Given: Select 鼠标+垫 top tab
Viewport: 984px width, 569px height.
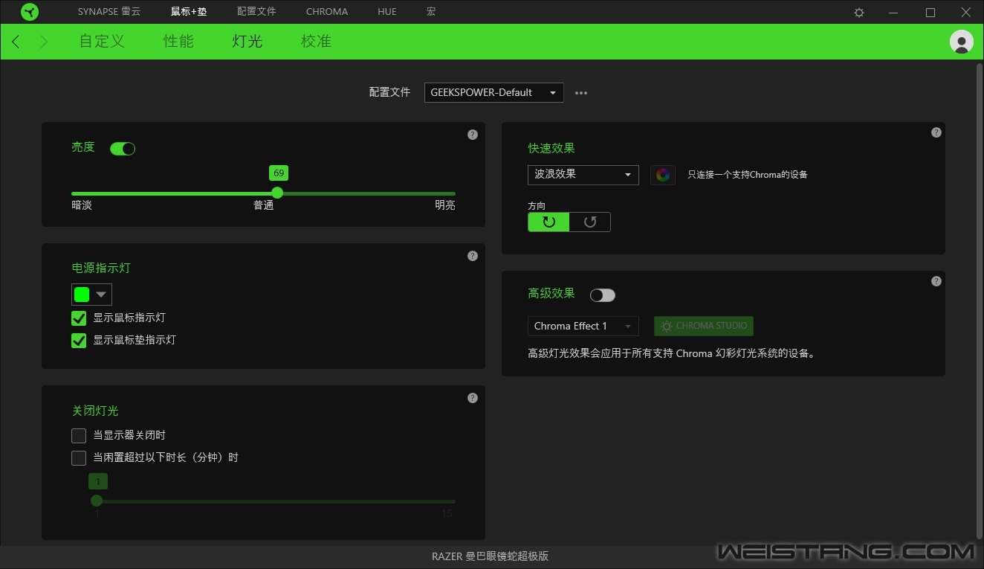Looking at the screenshot, I should (x=189, y=12).
